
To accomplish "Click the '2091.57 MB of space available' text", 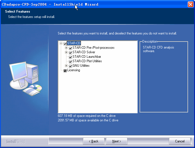I will (x=88, y=120).
